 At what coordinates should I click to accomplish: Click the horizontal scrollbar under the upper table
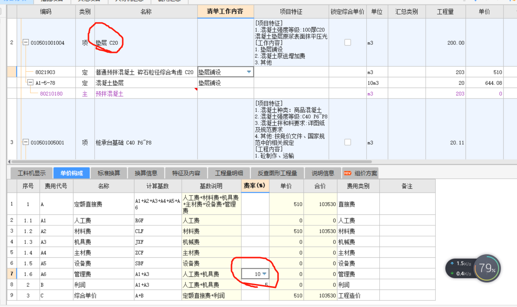191,162
